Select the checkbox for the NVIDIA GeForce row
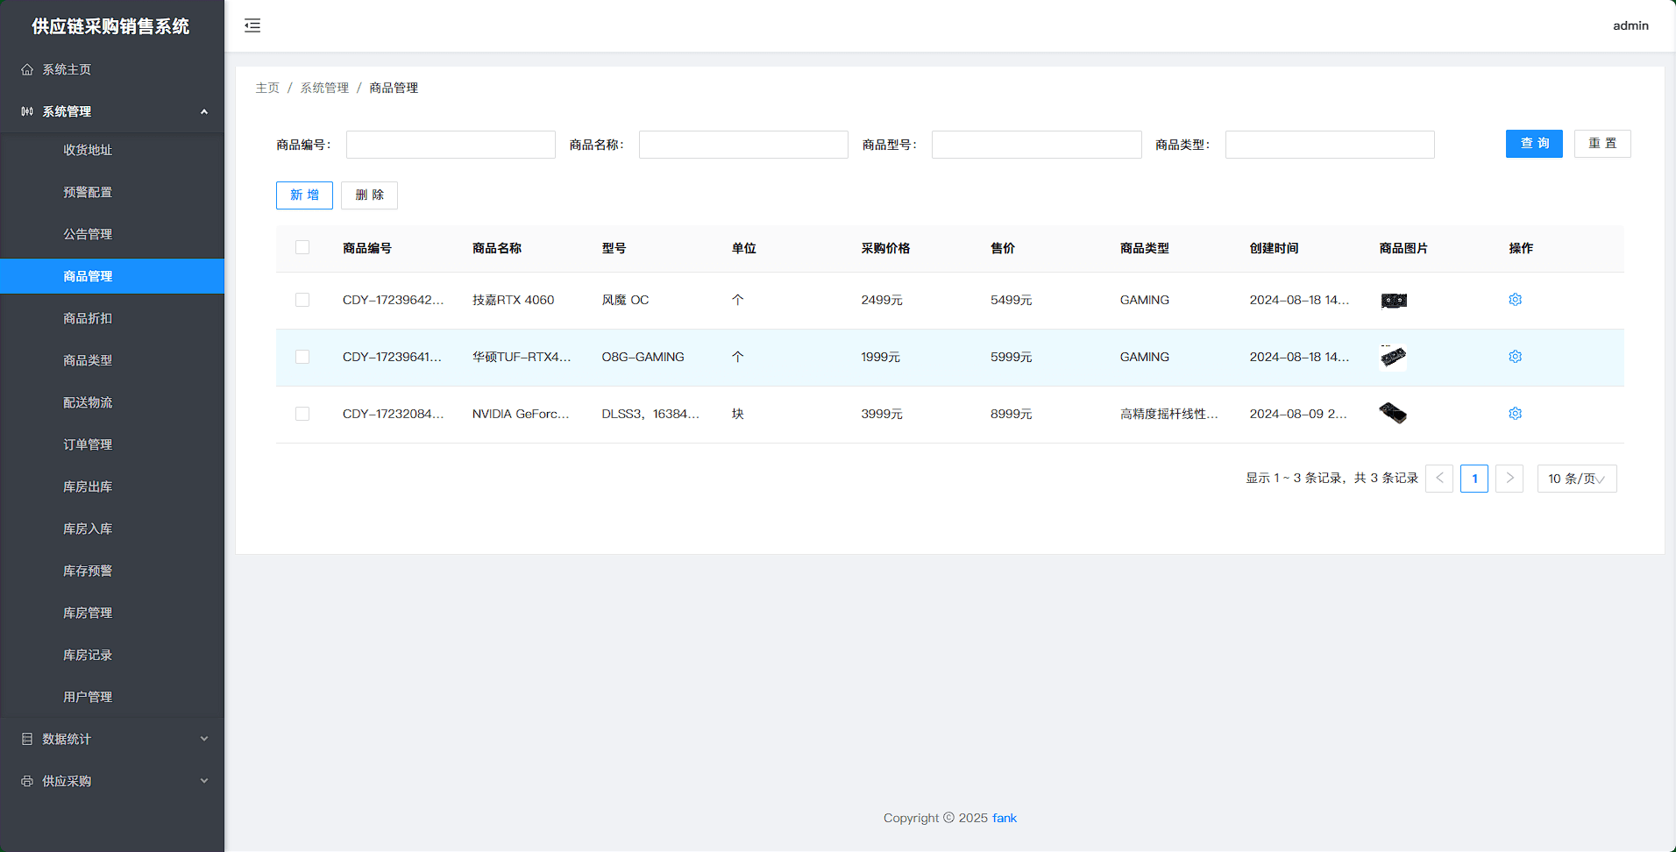 point(302,414)
